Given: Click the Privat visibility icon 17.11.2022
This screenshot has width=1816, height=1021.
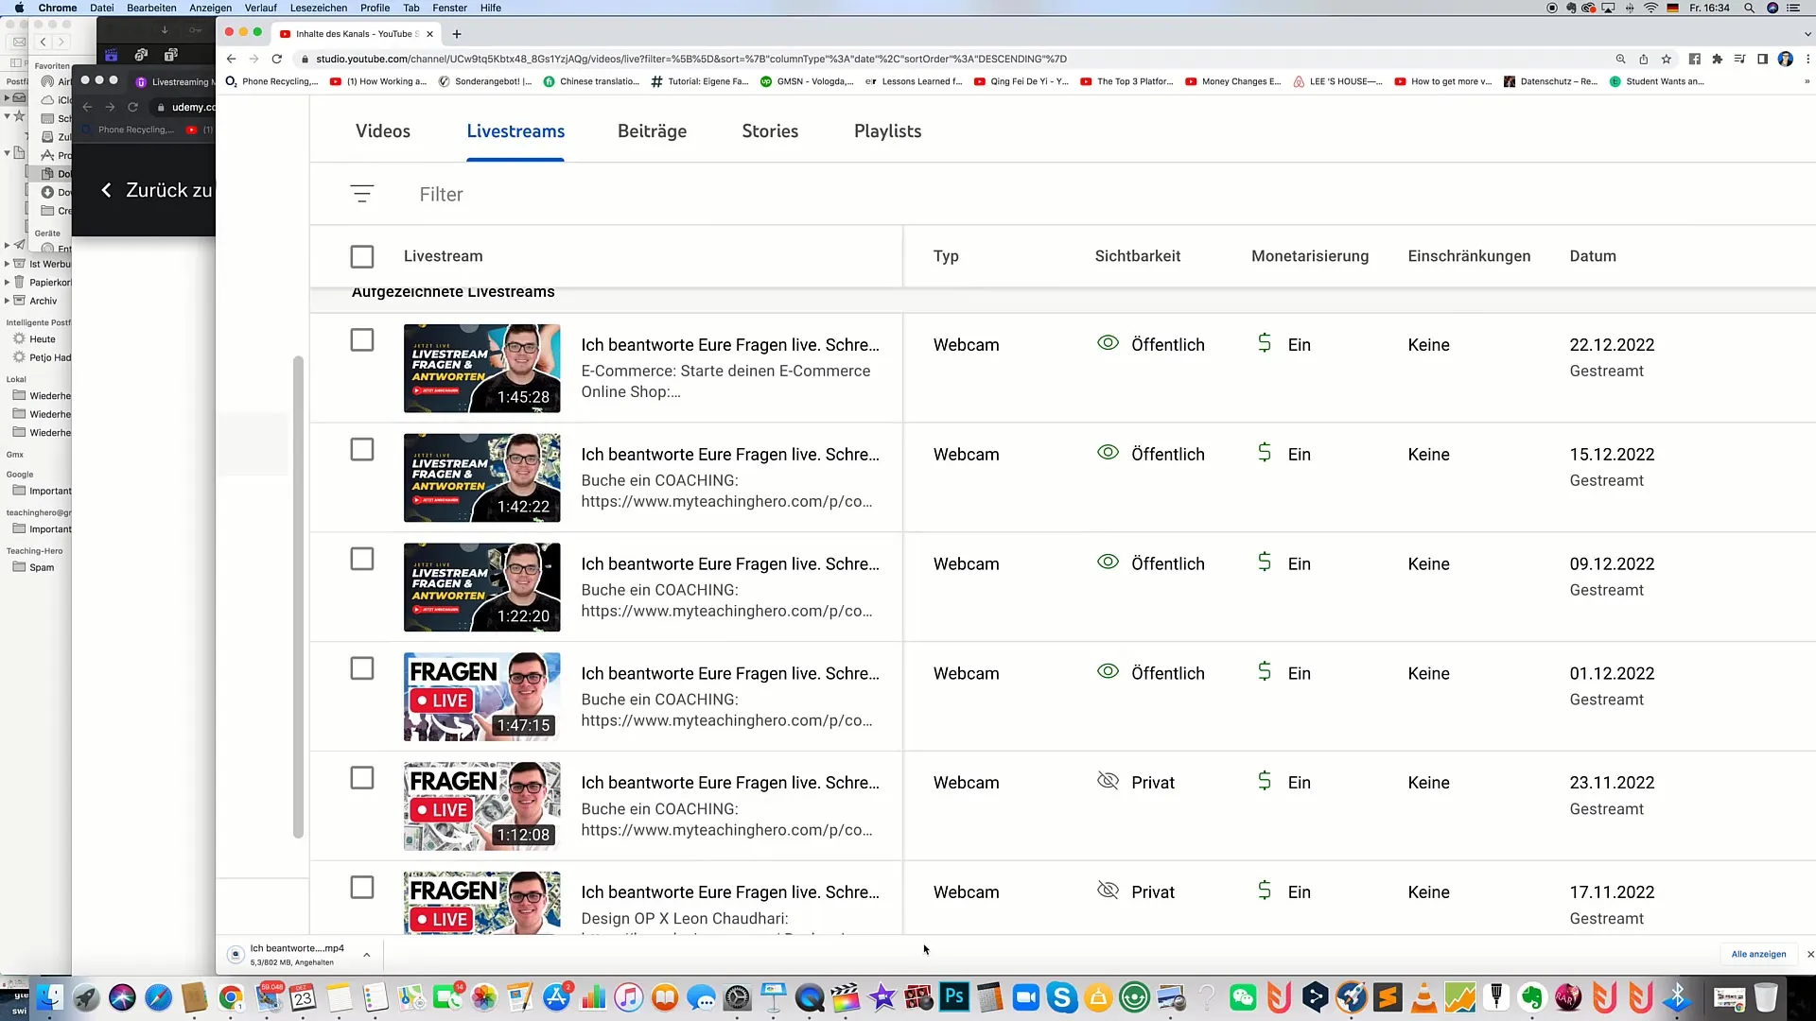Looking at the screenshot, I should click(x=1108, y=891).
